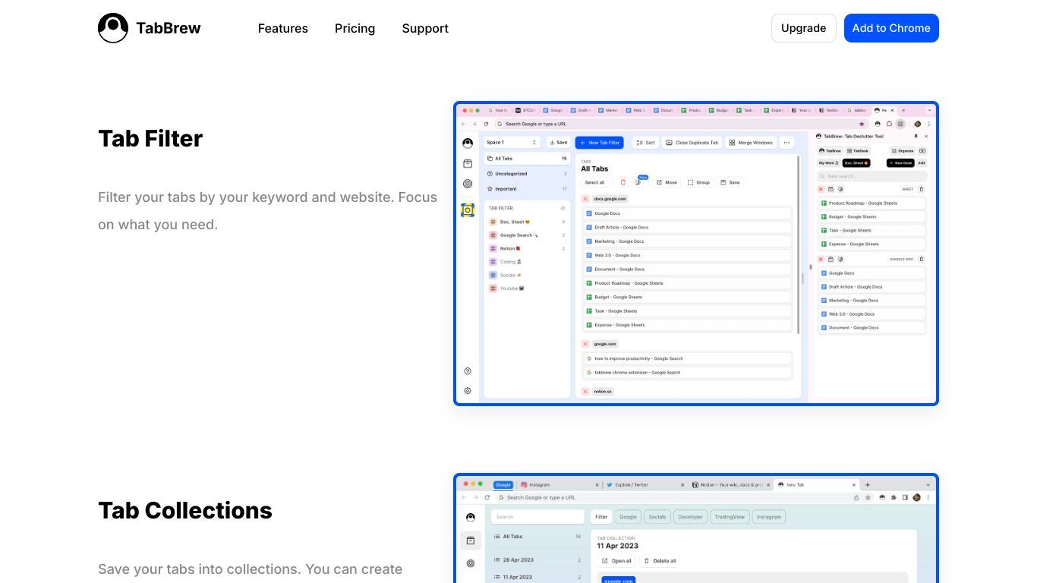Select the Coding tab filter
The width and height of the screenshot is (1037, 583).
527,262
